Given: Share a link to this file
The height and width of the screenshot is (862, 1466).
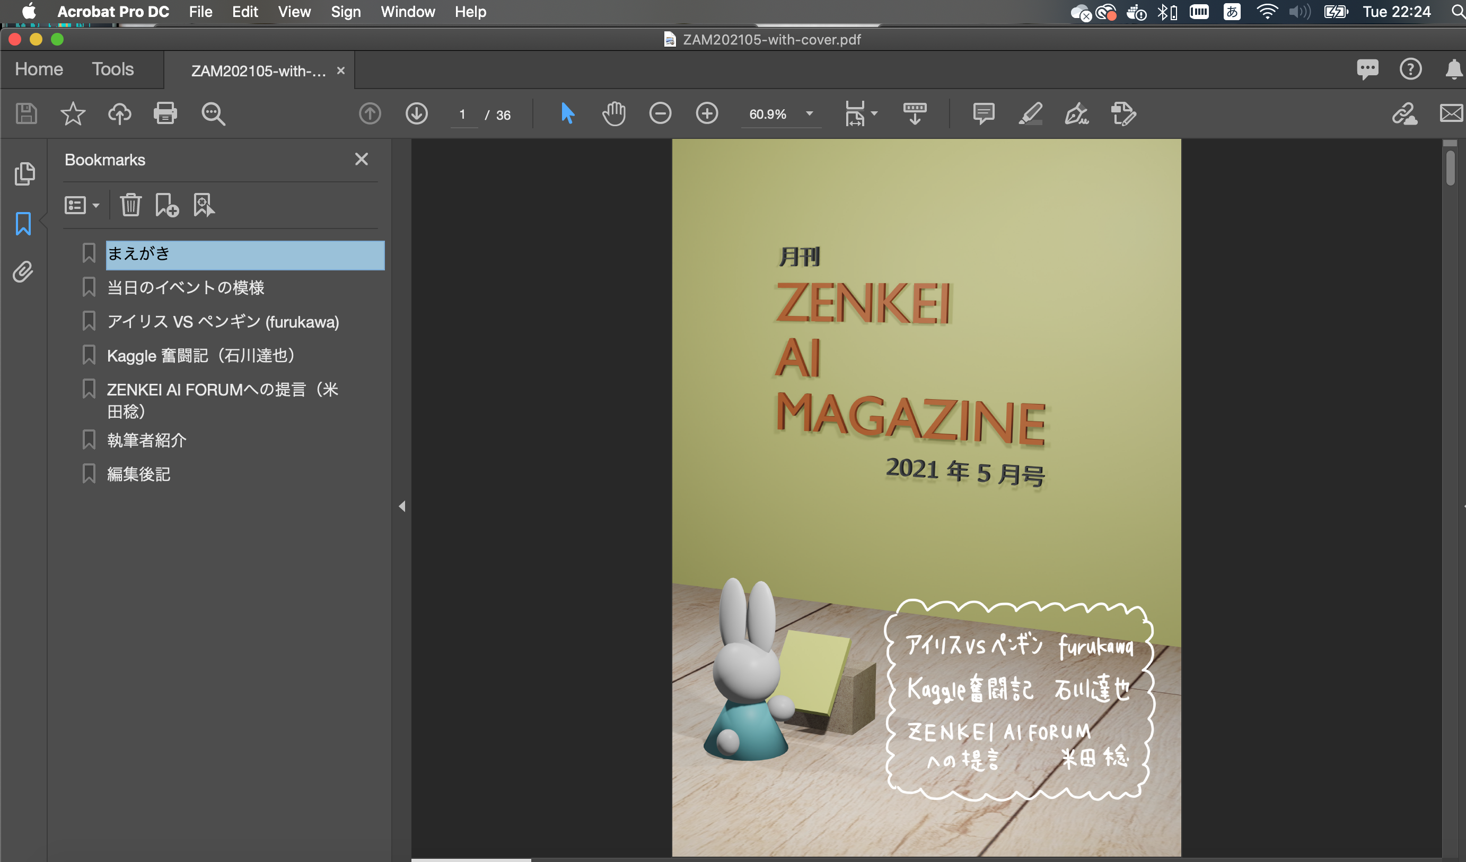Looking at the screenshot, I should [x=1404, y=113].
